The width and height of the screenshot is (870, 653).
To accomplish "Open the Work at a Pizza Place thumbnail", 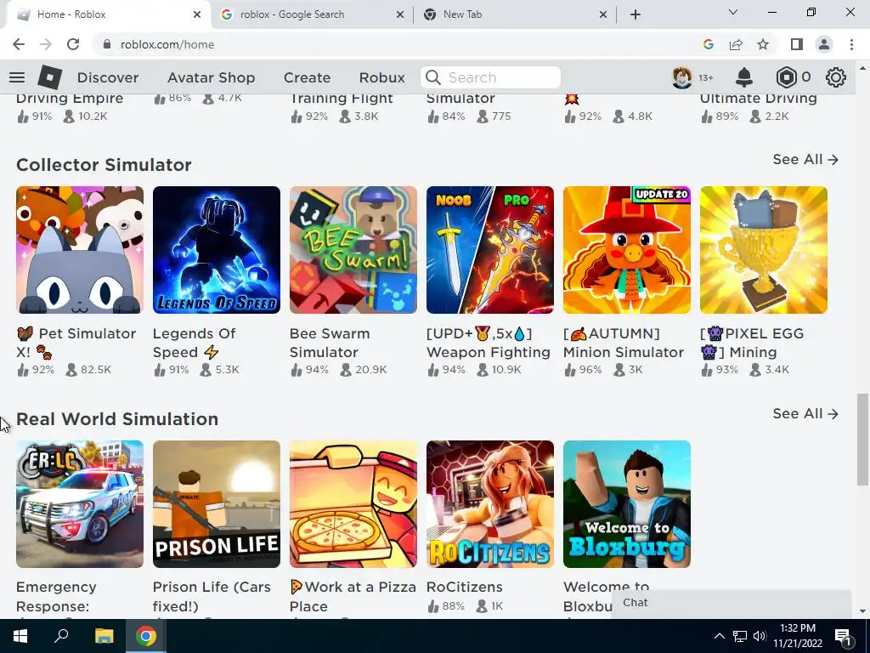I will click(353, 504).
